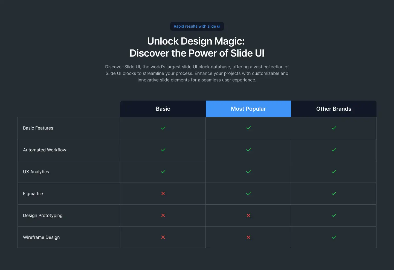The height and width of the screenshot is (270, 394).
Task: Click the 'Design Prototyping' row label
Action: pos(43,215)
